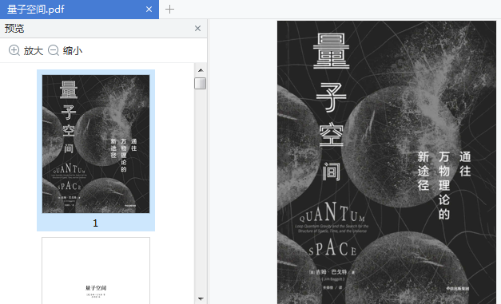
Task: Click the 放大 zoom-in magnifier icon
Action: [14, 50]
